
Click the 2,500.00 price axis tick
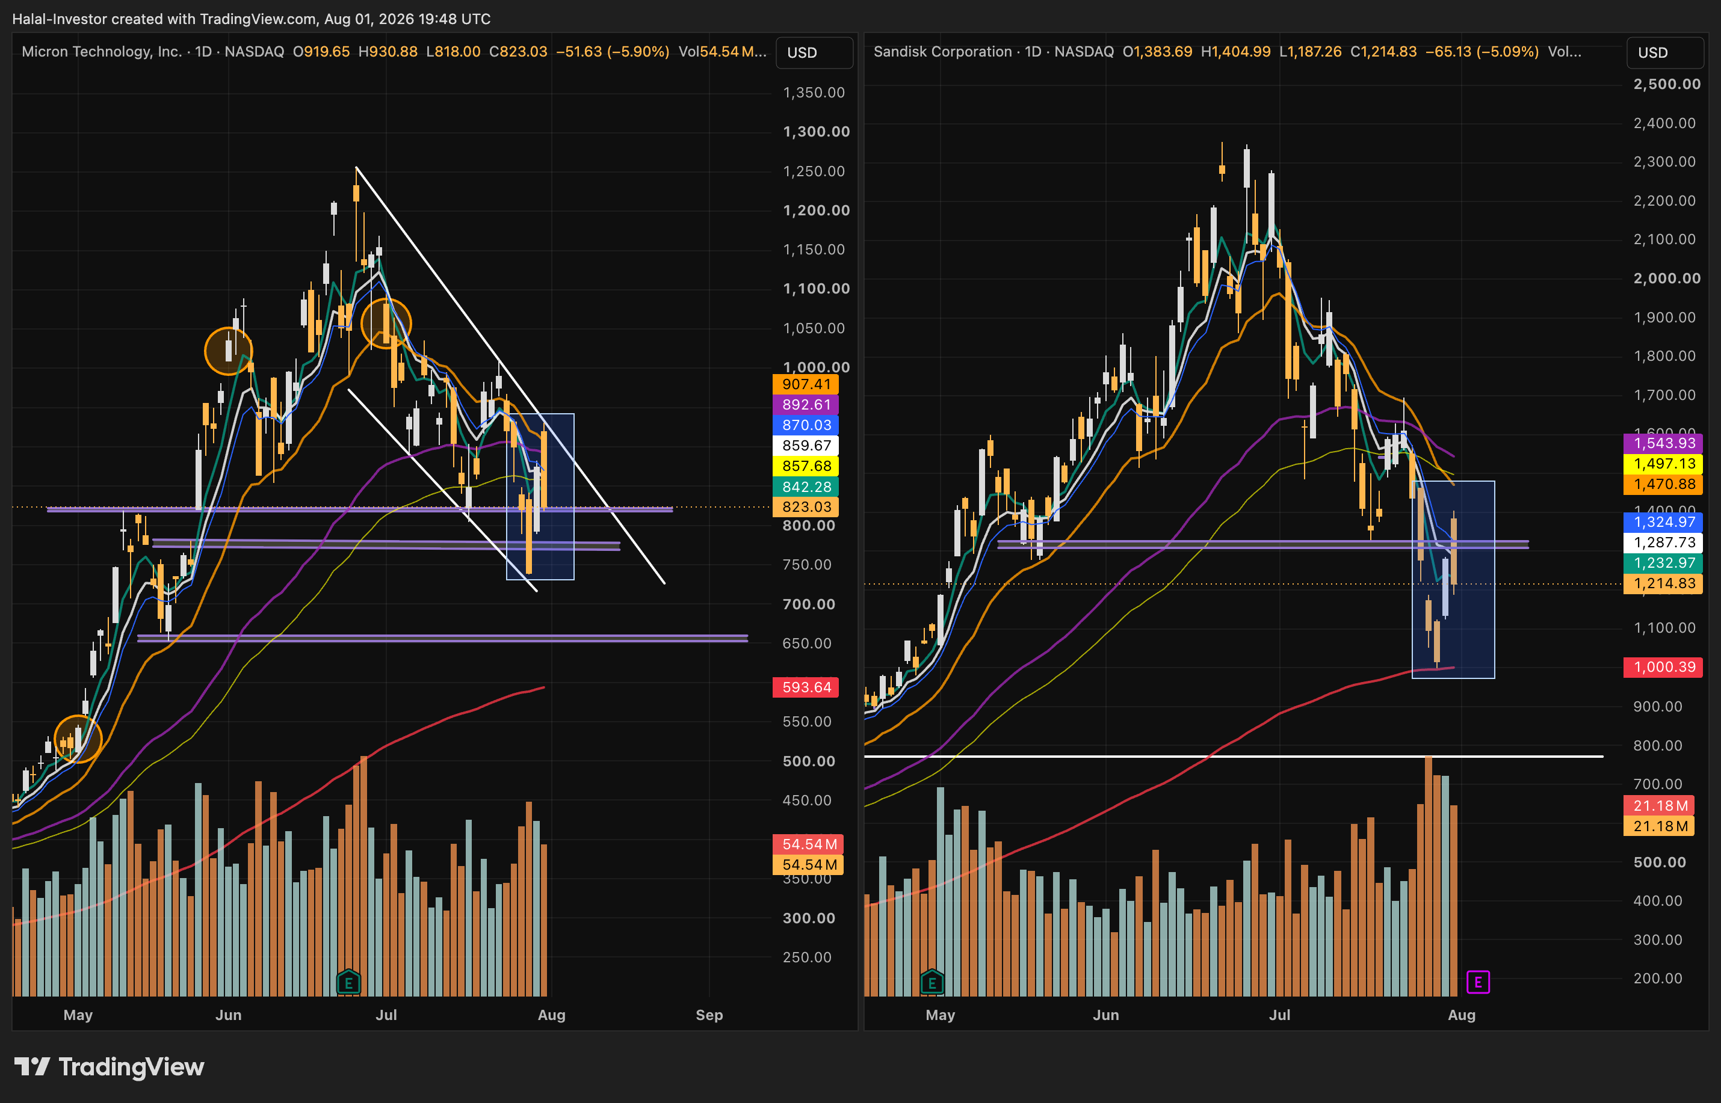tap(1667, 84)
